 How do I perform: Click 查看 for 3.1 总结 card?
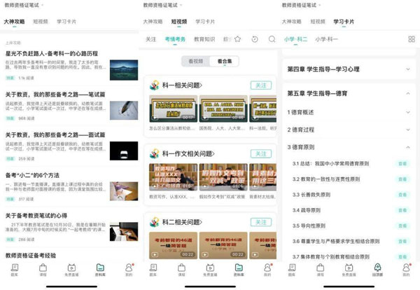pos(402,163)
